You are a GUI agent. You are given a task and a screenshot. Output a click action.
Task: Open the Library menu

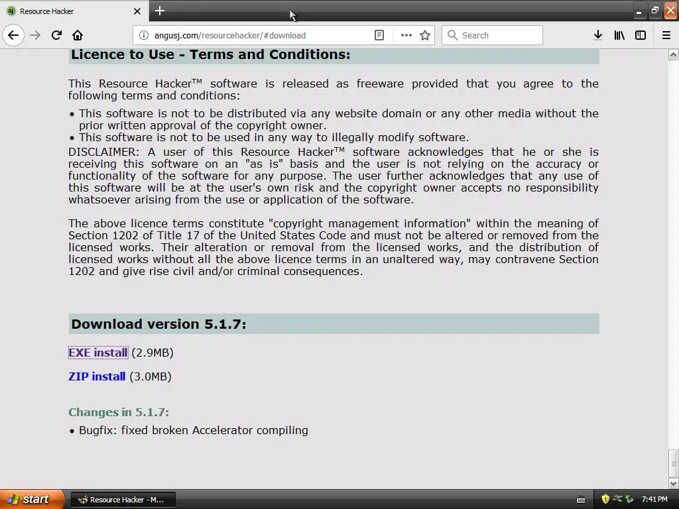click(x=619, y=35)
